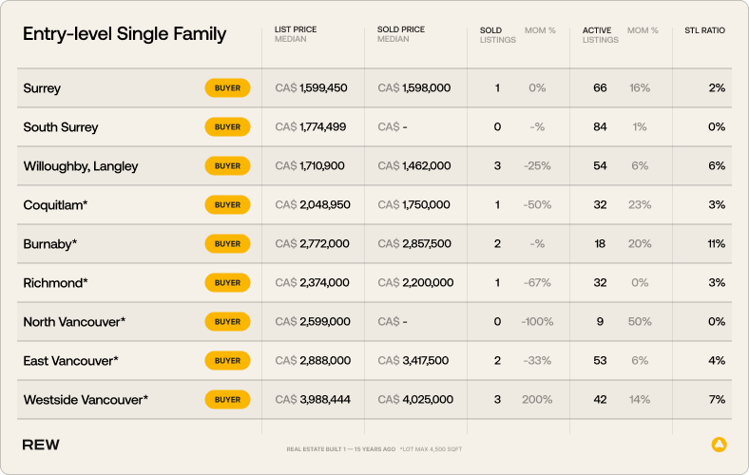The height and width of the screenshot is (475, 749).
Task: Click list price CA$ 2,599,000
Action: (313, 322)
